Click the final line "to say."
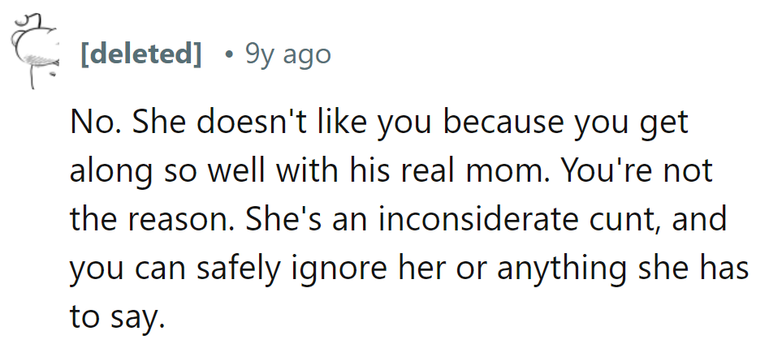The width and height of the screenshot is (769, 344). pyautogui.click(x=117, y=316)
